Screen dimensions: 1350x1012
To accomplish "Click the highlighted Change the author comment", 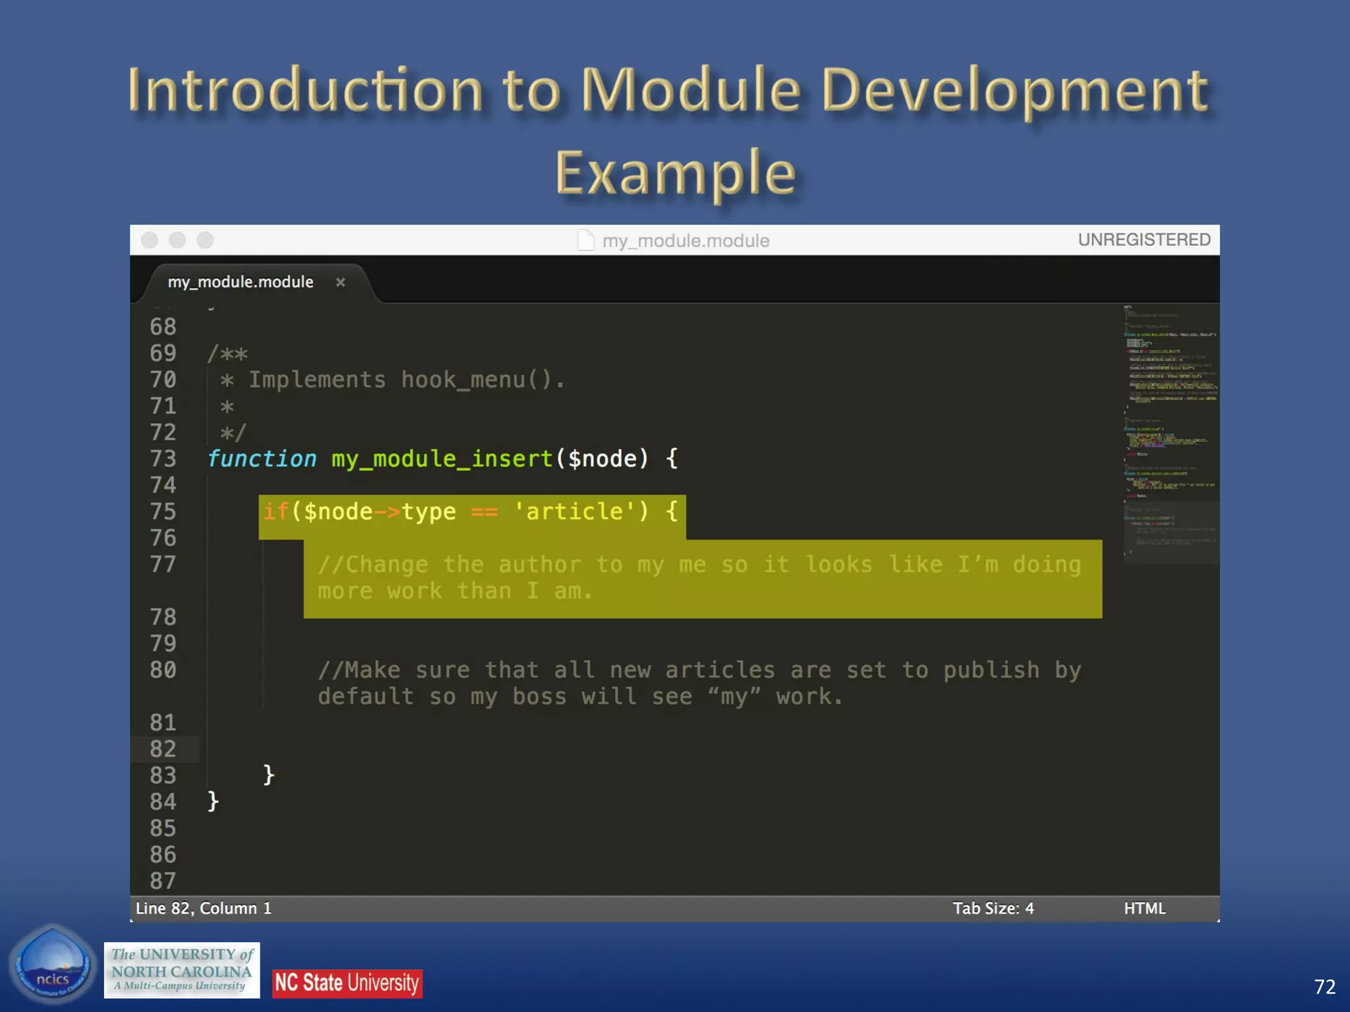I will click(699, 578).
